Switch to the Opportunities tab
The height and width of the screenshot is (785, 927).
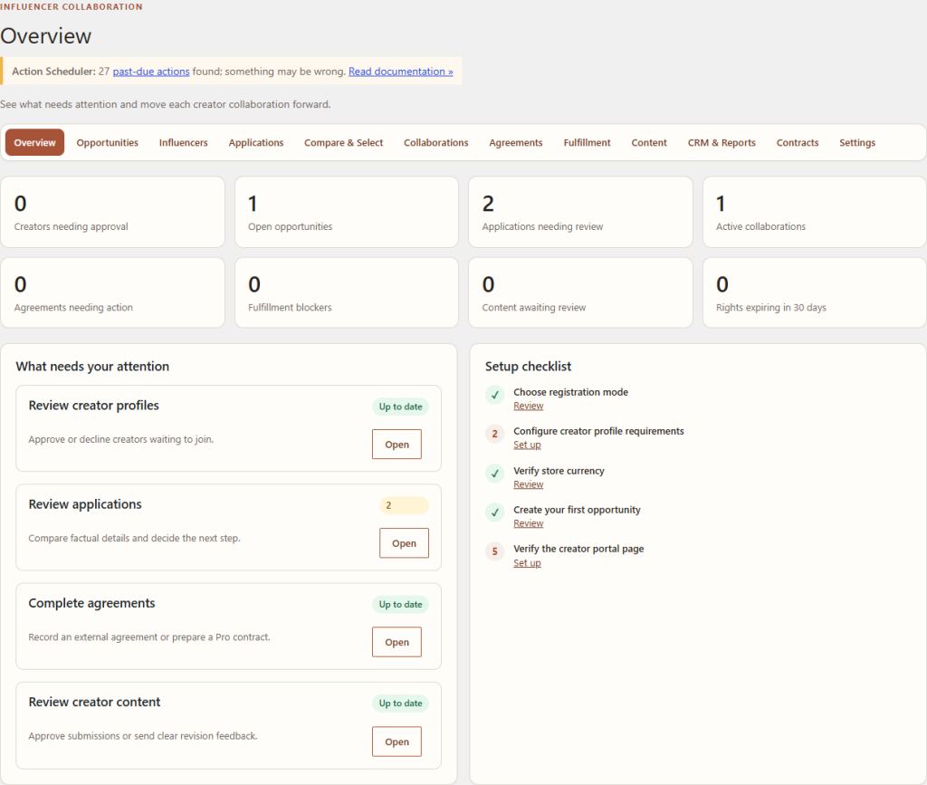tap(107, 142)
